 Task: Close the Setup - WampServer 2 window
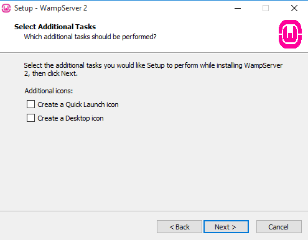[x=294, y=8]
